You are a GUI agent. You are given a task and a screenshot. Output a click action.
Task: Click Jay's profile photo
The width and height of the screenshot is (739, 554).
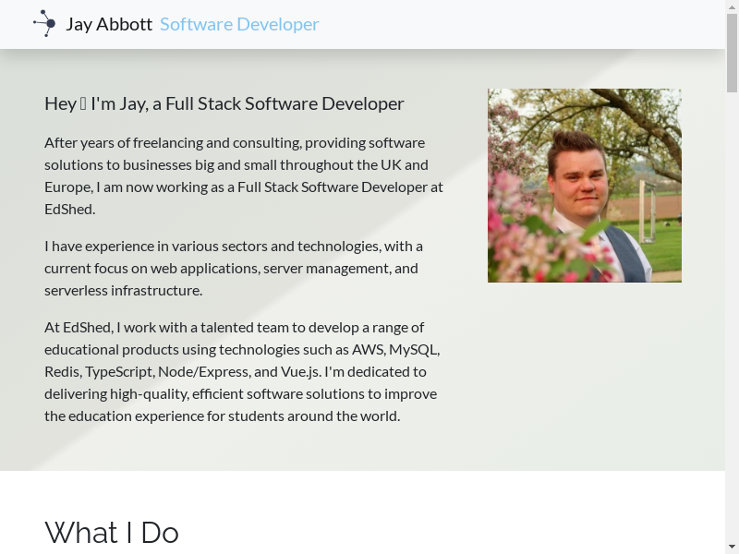pos(584,185)
